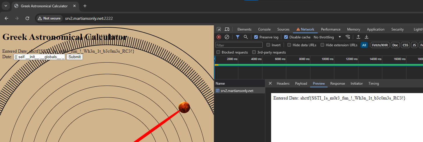Switch to the Memory panel
423x142 pixels.
pyautogui.click(x=353, y=29)
